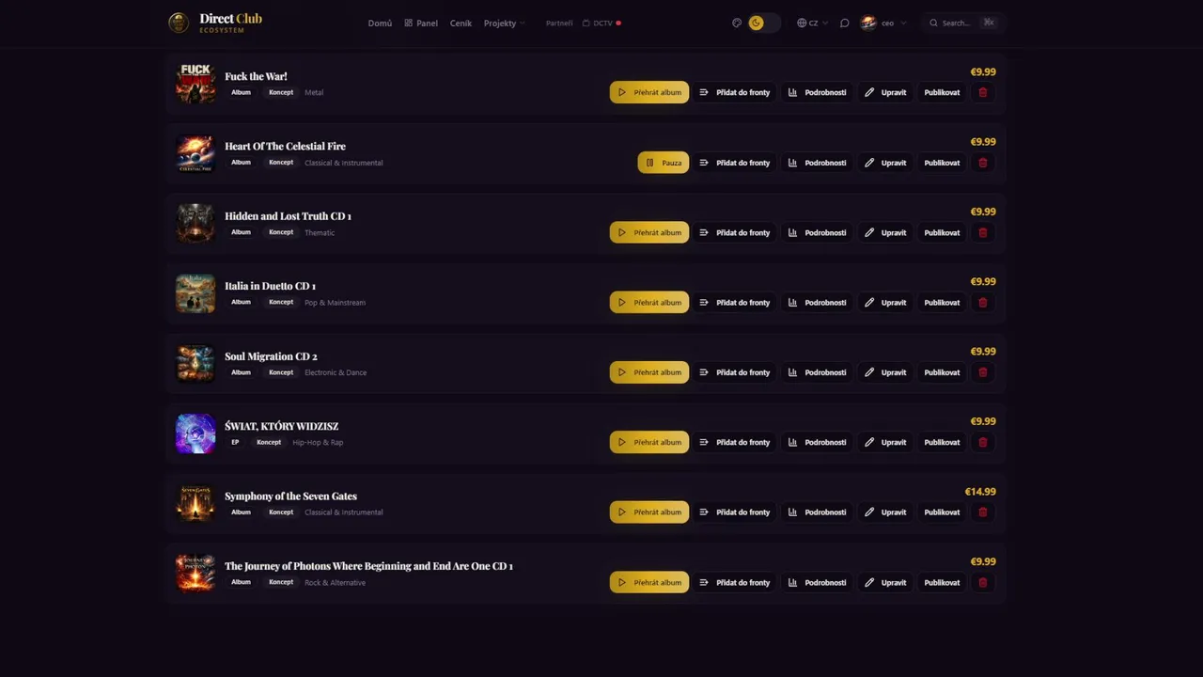Click Upravit for Heart Of The Celestial Fire
Viewport: 1203px width, 677px height.
[x=885, y=163]
